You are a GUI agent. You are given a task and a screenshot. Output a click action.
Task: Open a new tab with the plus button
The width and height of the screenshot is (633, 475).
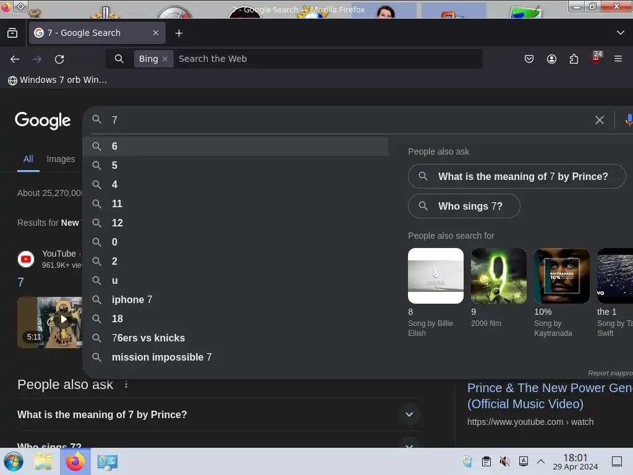(x=179, y=33)
